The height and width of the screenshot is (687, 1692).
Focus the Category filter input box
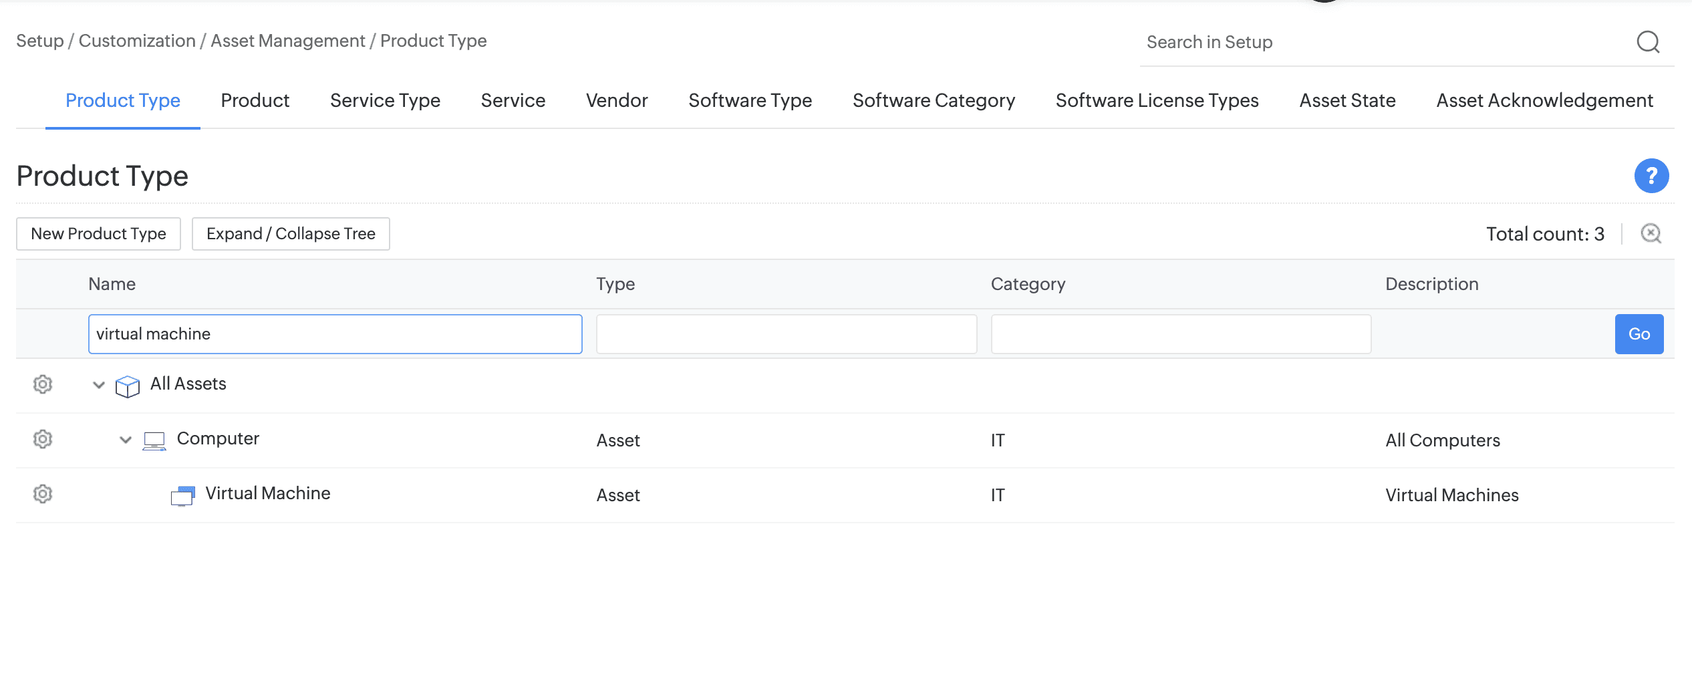click(x=1180, y=334)
